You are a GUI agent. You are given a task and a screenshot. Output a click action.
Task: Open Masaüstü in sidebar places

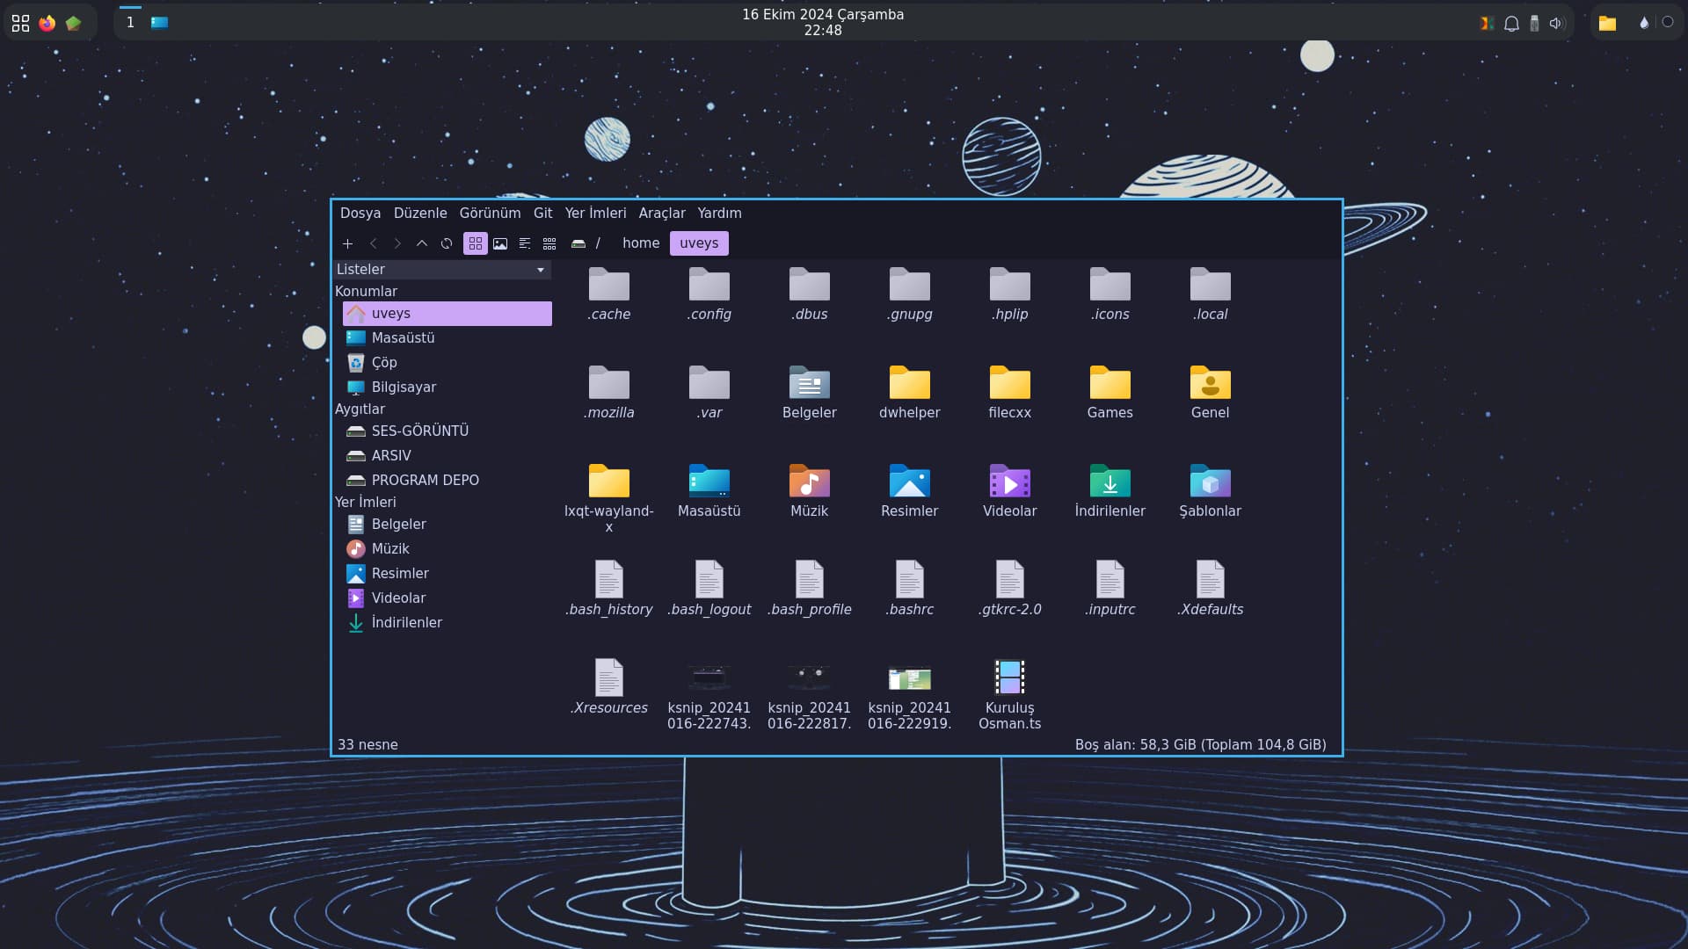tap(447, 338)
